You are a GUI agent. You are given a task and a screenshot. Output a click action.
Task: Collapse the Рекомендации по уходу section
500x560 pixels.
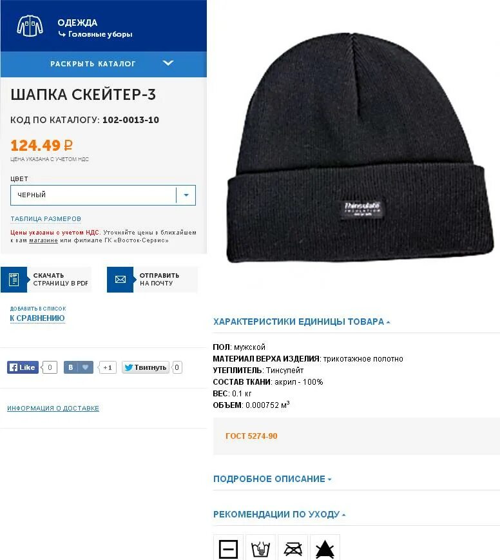click(x=279, y=514)
